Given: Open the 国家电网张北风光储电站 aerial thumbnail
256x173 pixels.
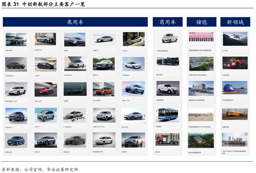Looking at the screenshot, I should click(x=201, y=64).
